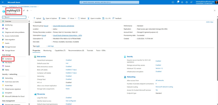Click the top bar feedback icon
Viewport: 218px width, 105px height.
click(191, 2)
